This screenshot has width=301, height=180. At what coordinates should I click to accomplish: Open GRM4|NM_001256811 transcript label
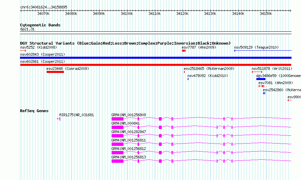tap(129, 140)
